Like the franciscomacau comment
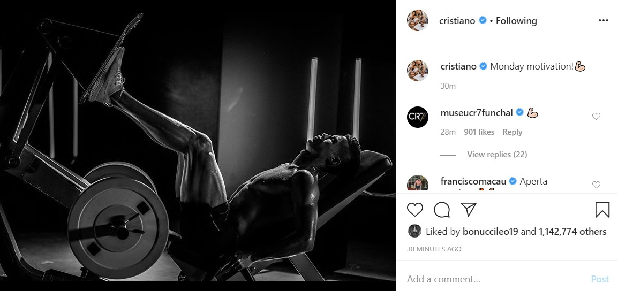Image resolution: width=618 pixels, height=291 pixels. [x=596, y=185]
